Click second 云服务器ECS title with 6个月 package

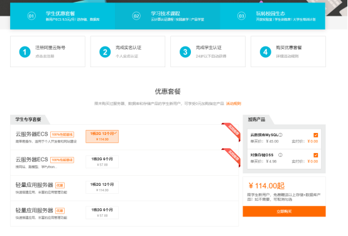32,159
